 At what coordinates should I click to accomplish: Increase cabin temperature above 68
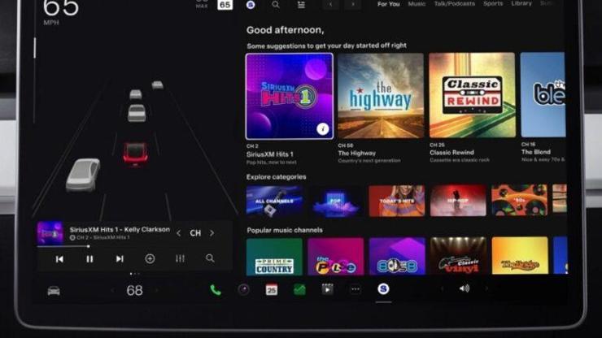[x=156, y=290]
